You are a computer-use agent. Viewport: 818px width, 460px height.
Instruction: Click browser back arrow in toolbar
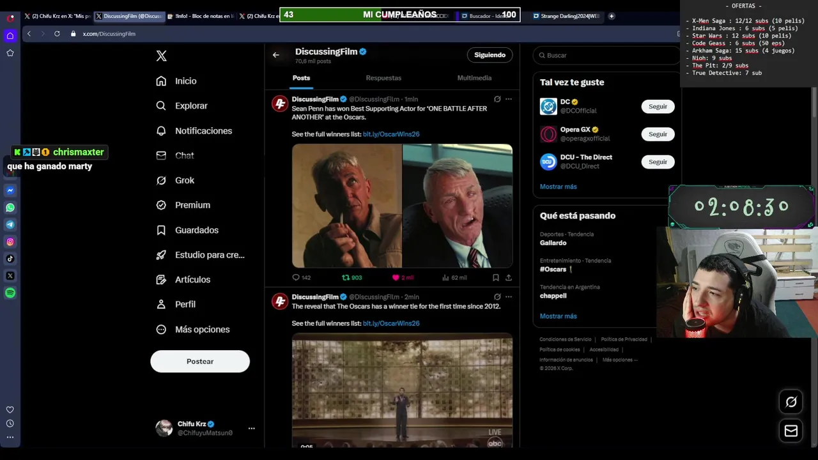click(x=29, y=34)
